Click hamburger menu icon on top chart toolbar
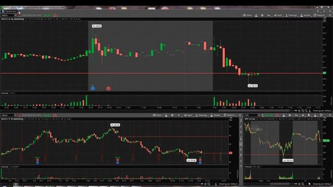This screenshot has height=187, width=333. (x=330, y=15)
